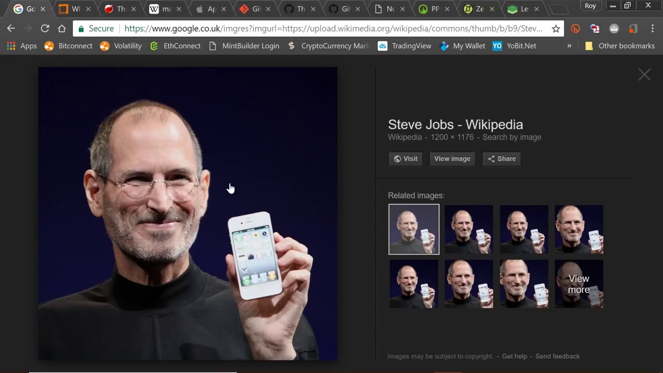Click the View image button
Screen dimensions: 663x373
452,159
